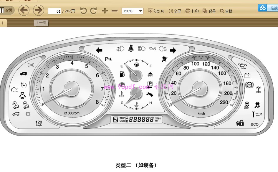Add a new tab with plus button
The height and width of the screenshot is (172, 278).
pyautogui.click(x=2, y=23)
